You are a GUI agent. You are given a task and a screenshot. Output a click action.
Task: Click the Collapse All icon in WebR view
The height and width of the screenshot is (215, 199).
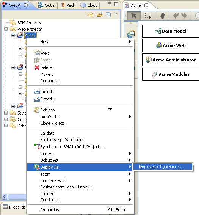108,14
